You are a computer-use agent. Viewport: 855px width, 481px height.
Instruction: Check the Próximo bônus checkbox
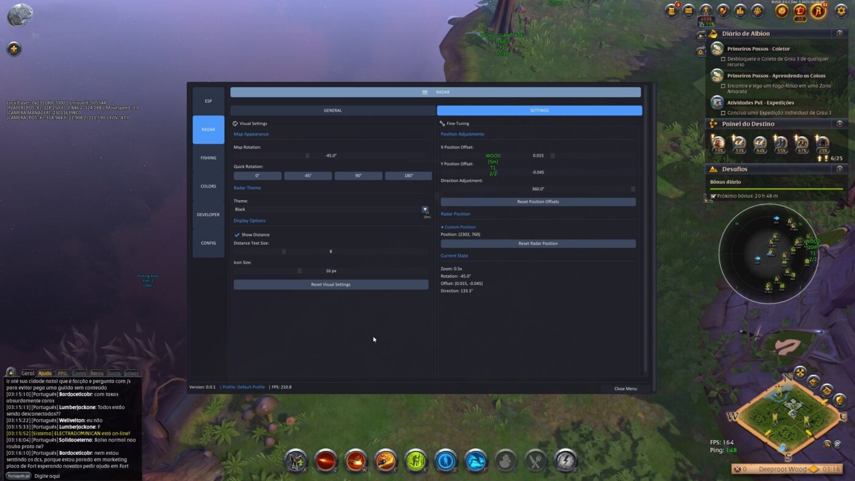tap(713, 196)
